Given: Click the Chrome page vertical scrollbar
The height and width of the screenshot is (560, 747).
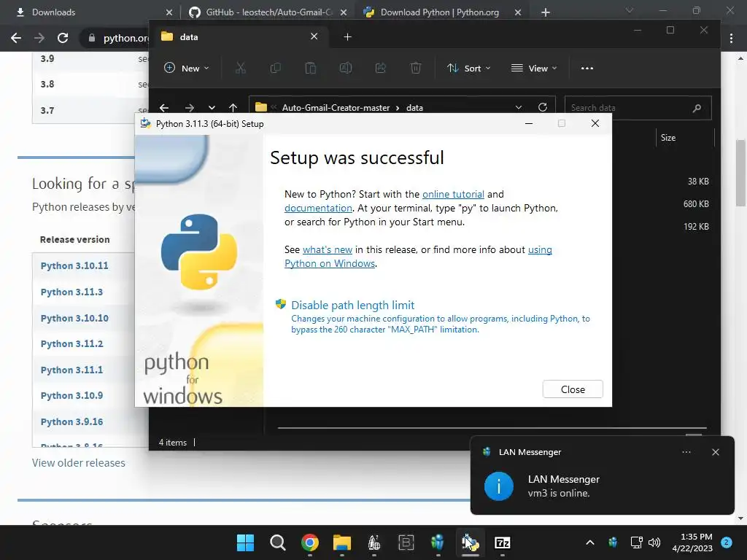Looking at the screenshot, I should tap(740, 173).
